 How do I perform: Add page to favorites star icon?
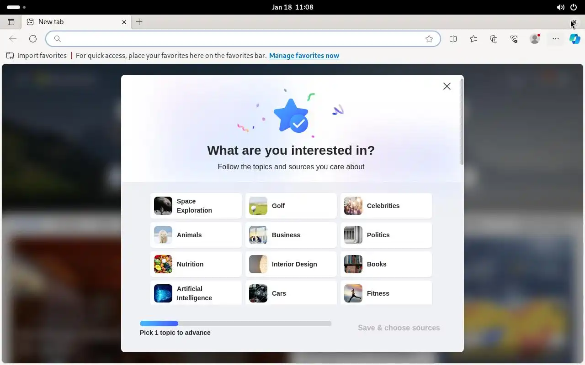click(429, 39)
